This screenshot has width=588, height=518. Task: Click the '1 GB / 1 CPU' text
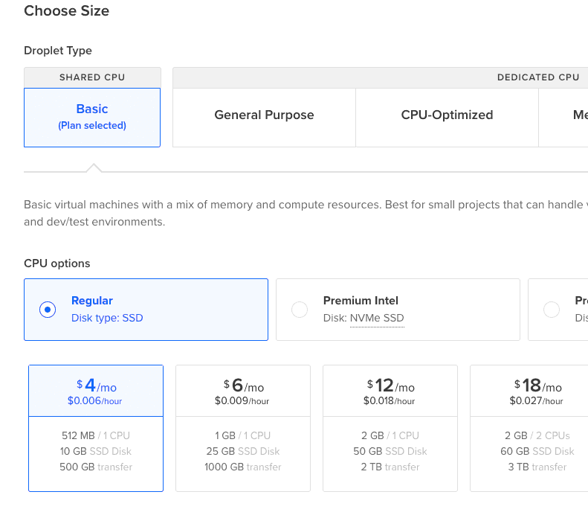[x=243, y=435]
